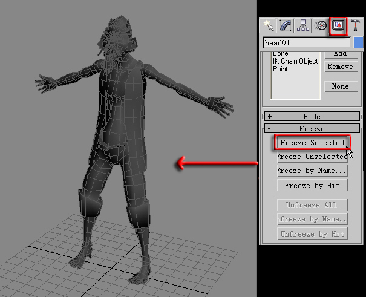Click the head01 object name field

[307, 44]
